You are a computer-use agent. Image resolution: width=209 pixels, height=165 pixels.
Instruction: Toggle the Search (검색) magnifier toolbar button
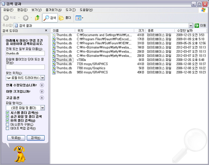[50, 18]
